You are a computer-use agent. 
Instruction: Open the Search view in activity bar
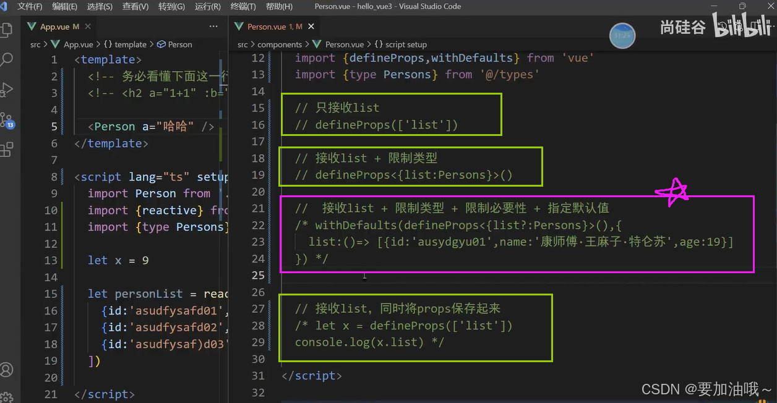[6, 59]
